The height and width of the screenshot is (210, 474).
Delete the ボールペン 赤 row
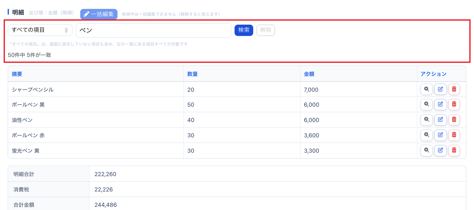pos(454,135)
